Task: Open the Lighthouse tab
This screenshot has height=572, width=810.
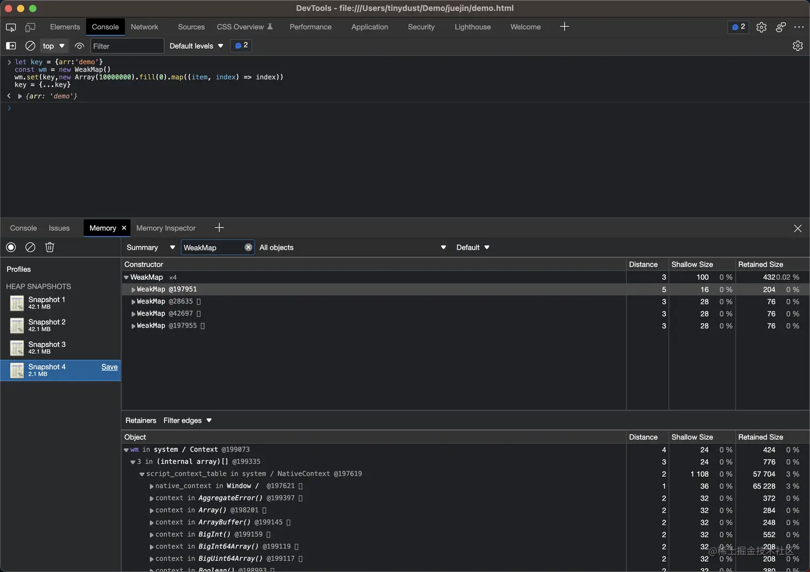Action: (472, 27)
